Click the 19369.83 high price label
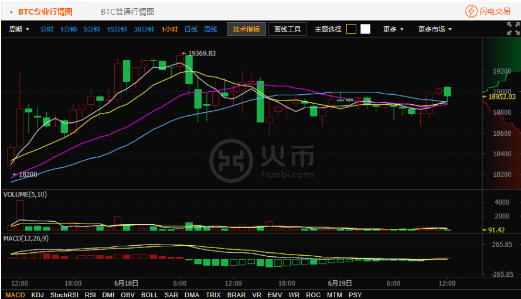The width and height of the screenshot is (521, 299). point(202,53)
